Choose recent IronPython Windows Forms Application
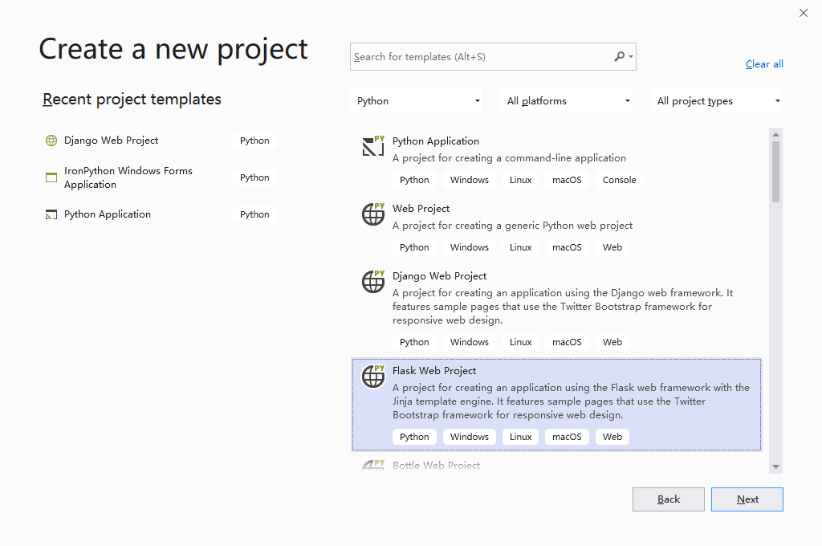This screenshot has width=822, height=546. (x=128, y=177)
